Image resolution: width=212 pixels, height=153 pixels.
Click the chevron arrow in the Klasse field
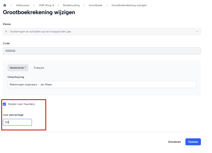point(197,32)
